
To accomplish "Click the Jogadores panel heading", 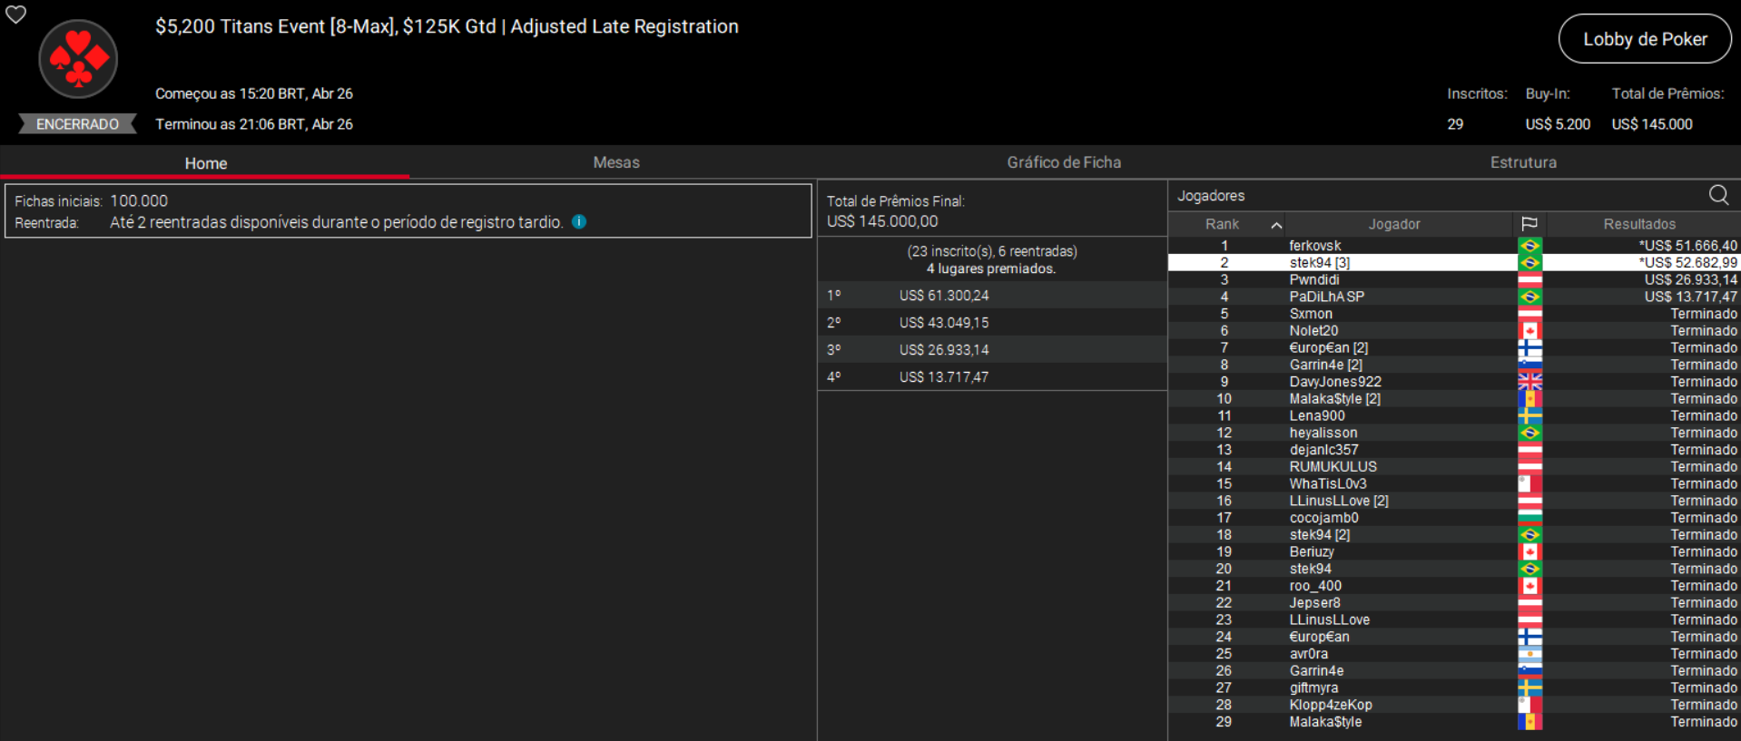I will tap(1211, 196).
